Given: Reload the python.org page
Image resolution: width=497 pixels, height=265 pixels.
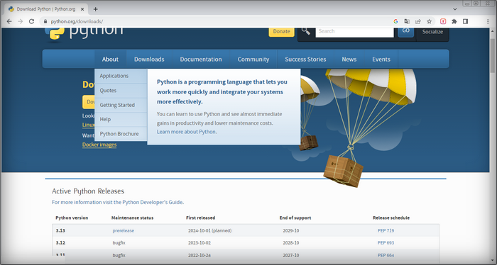Looking at the screenshot, I should (31, 21).
